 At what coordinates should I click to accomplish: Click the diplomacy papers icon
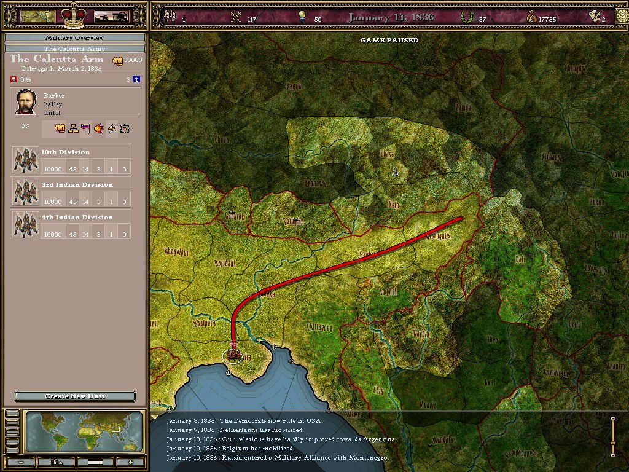tap(594, 17)
